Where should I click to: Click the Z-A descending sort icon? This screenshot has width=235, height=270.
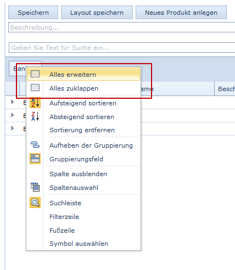pos(35,116)
